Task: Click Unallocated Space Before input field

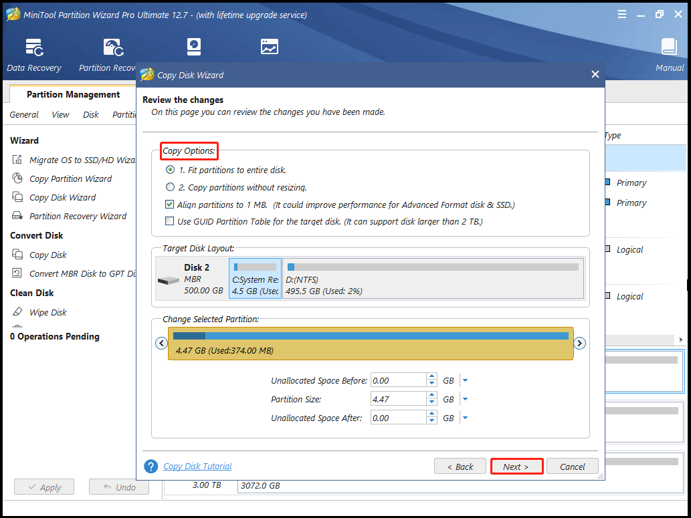Action: pos(399,380)
